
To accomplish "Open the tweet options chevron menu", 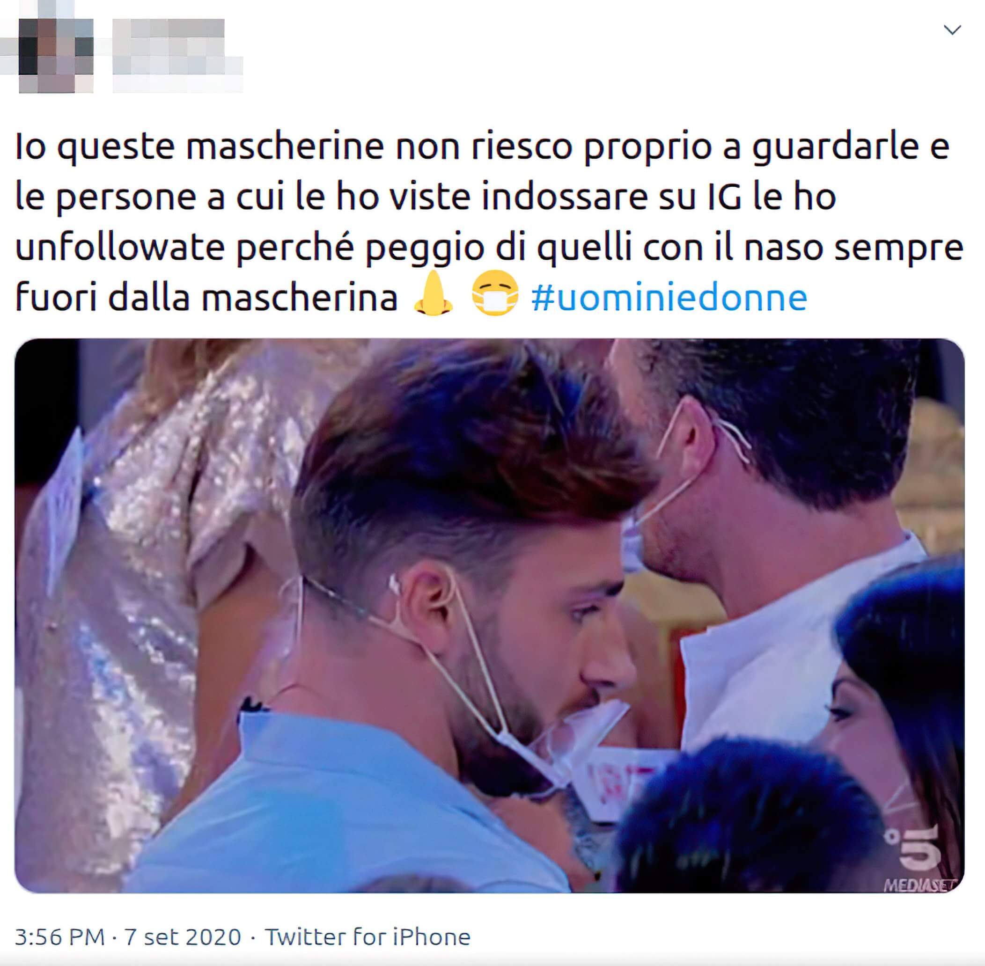I will 952,30.
